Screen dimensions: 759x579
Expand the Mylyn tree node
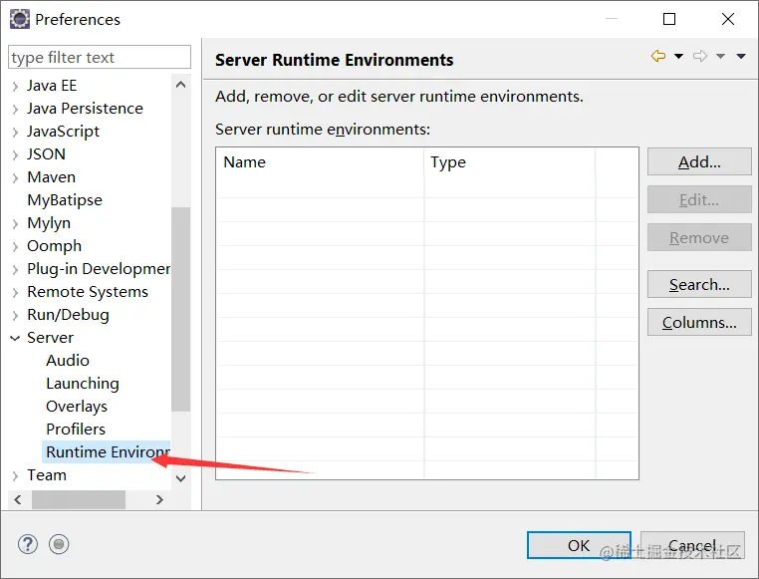[x=16, y=223]
